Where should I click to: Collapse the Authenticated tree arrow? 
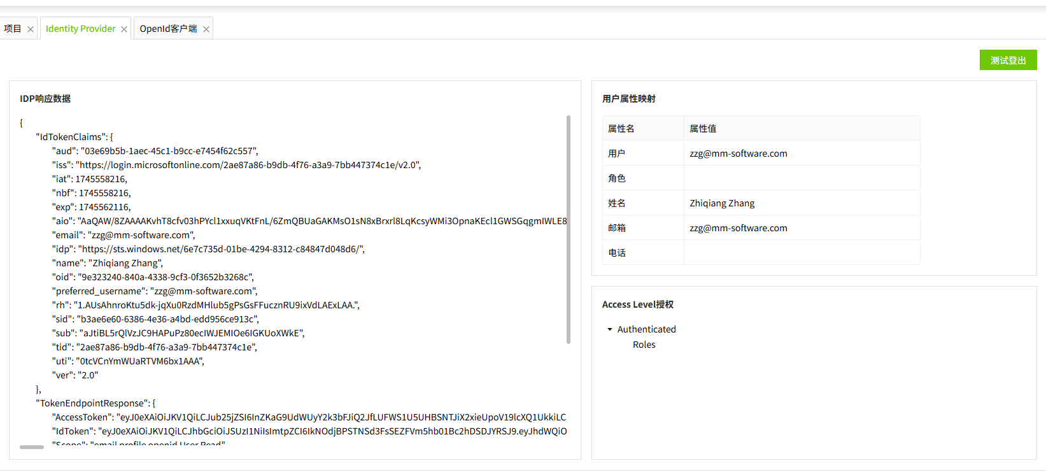610,329
